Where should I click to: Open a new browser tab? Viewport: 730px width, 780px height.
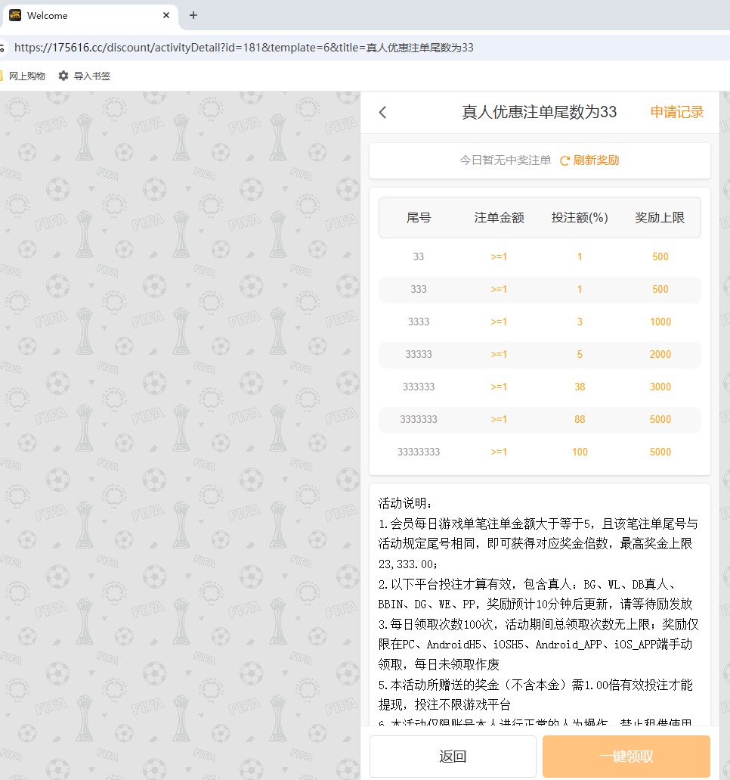click(193, 15)
